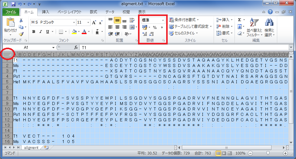
Task: Click the zoom slider handle
Action: (268, 153)
